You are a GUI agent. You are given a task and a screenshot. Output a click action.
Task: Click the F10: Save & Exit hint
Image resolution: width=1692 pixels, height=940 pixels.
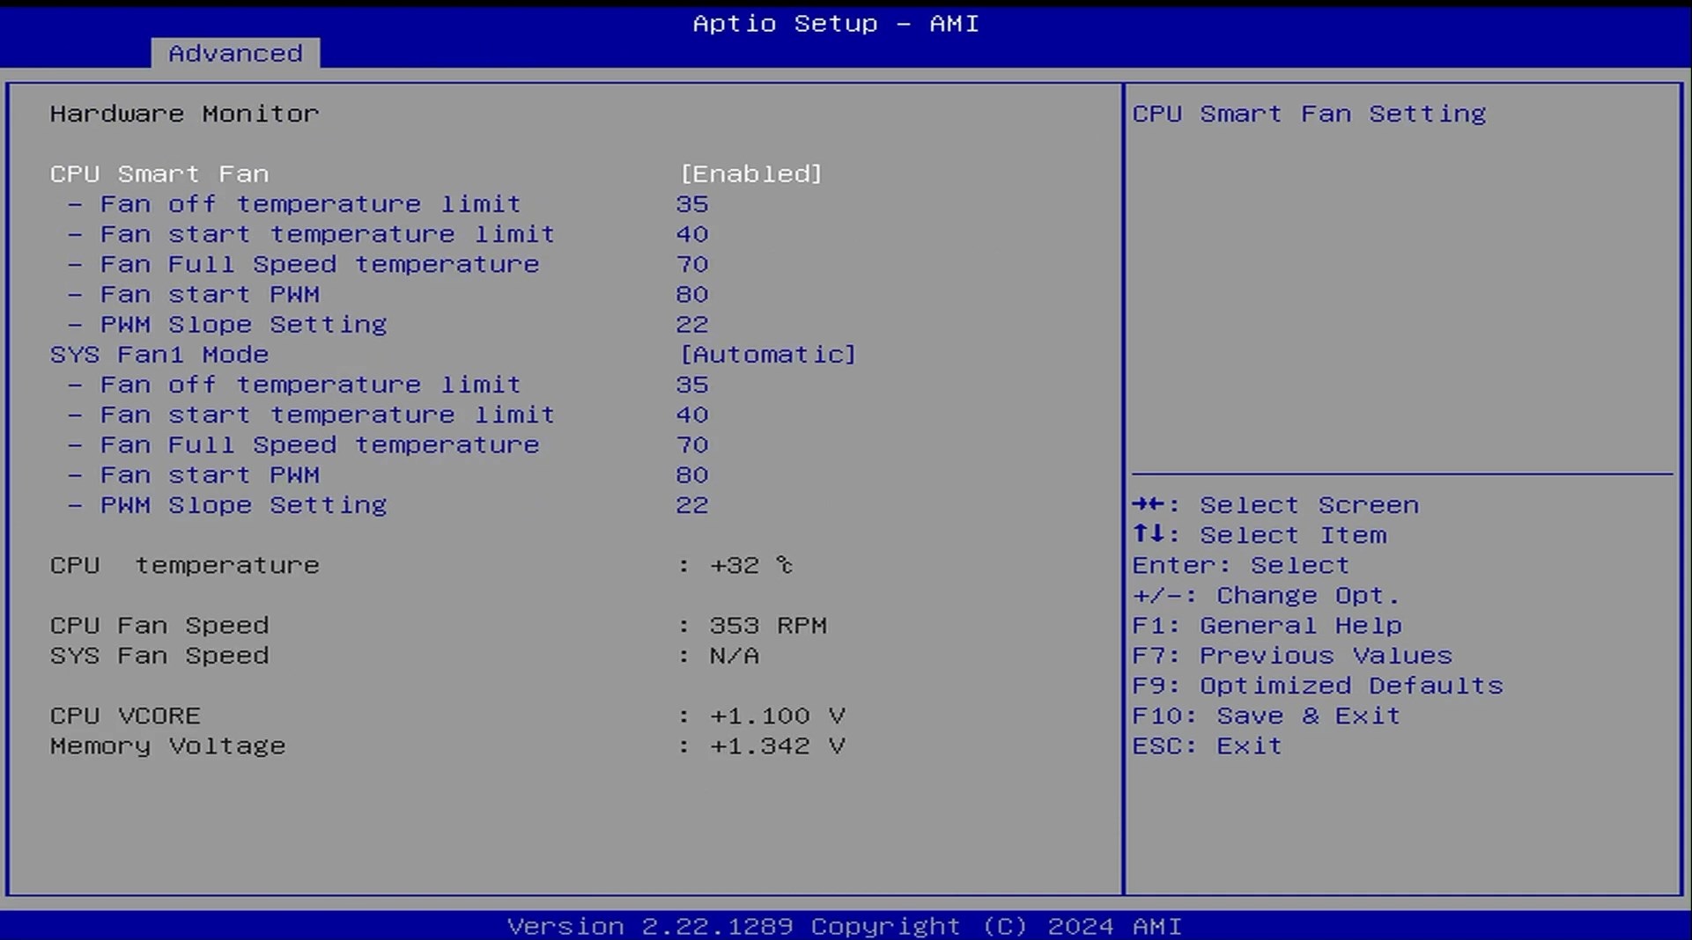coord(1266,716)
